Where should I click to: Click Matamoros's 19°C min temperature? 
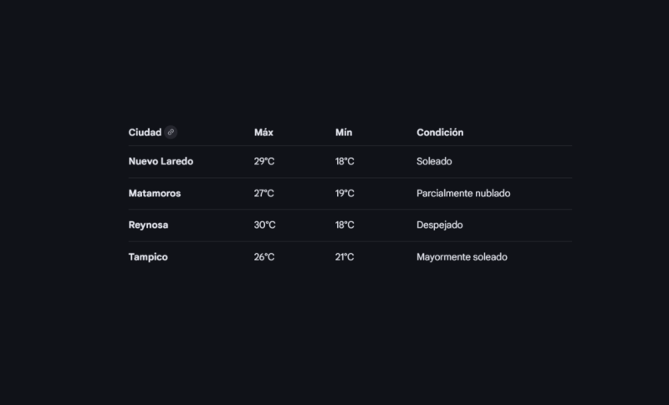[x=345, y=193]
